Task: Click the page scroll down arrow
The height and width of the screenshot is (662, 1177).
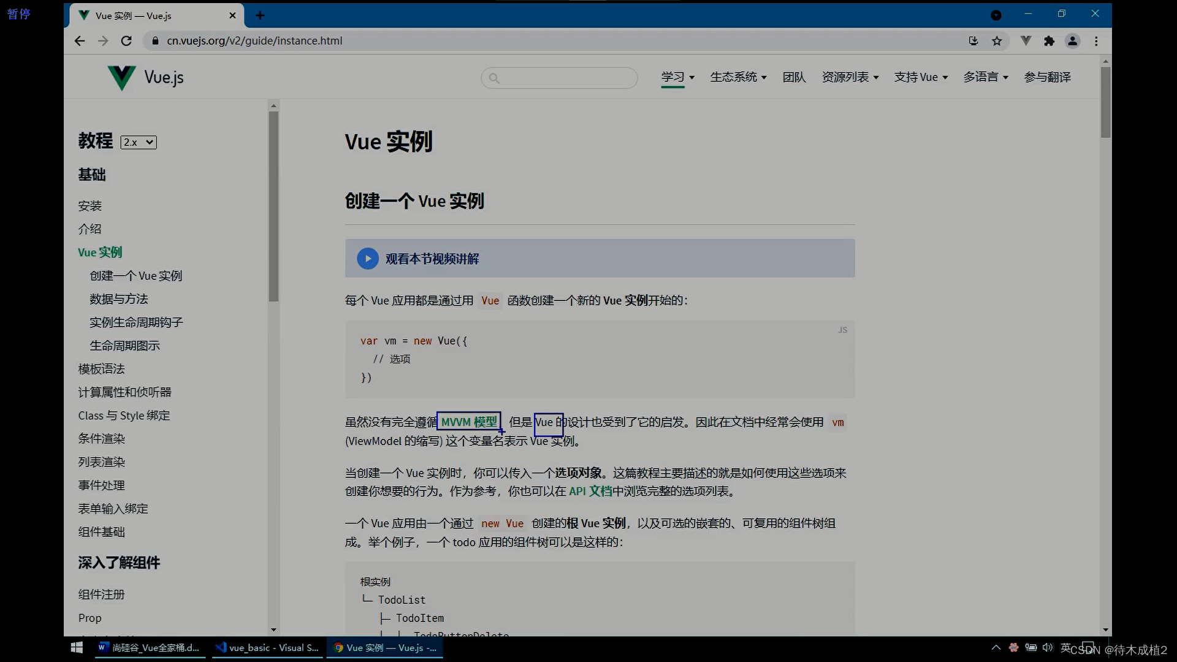Action: tap(1105, 630)
